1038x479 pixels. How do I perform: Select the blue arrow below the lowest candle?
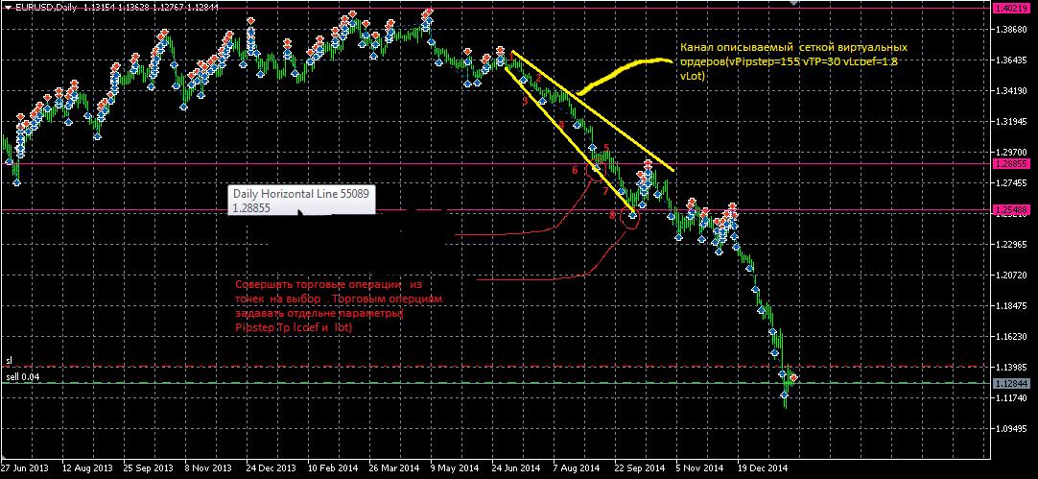785,395
